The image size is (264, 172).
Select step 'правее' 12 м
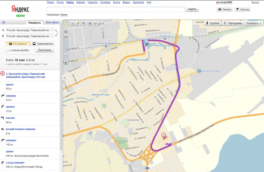pyautogui.click(x=30, y=109)
